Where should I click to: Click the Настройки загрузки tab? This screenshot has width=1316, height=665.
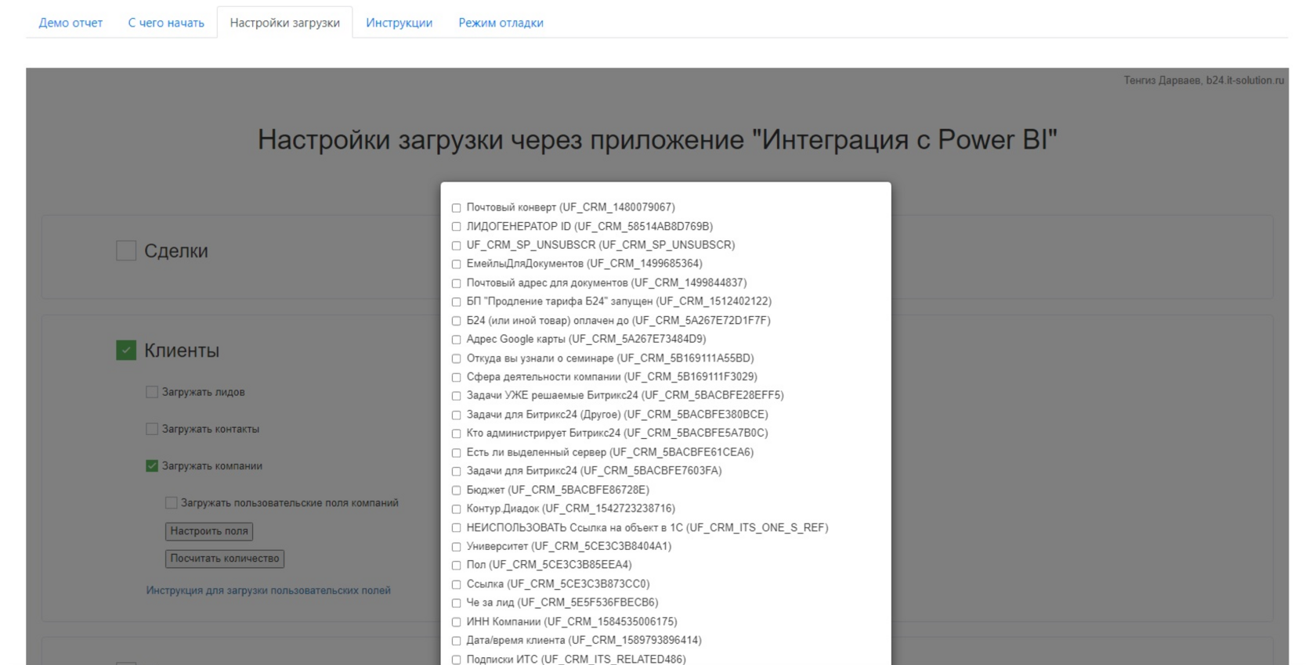click(x=284, y=23)
